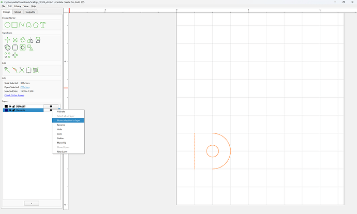
Task: Click the Rotate transform tool
Action: [23, 40]
